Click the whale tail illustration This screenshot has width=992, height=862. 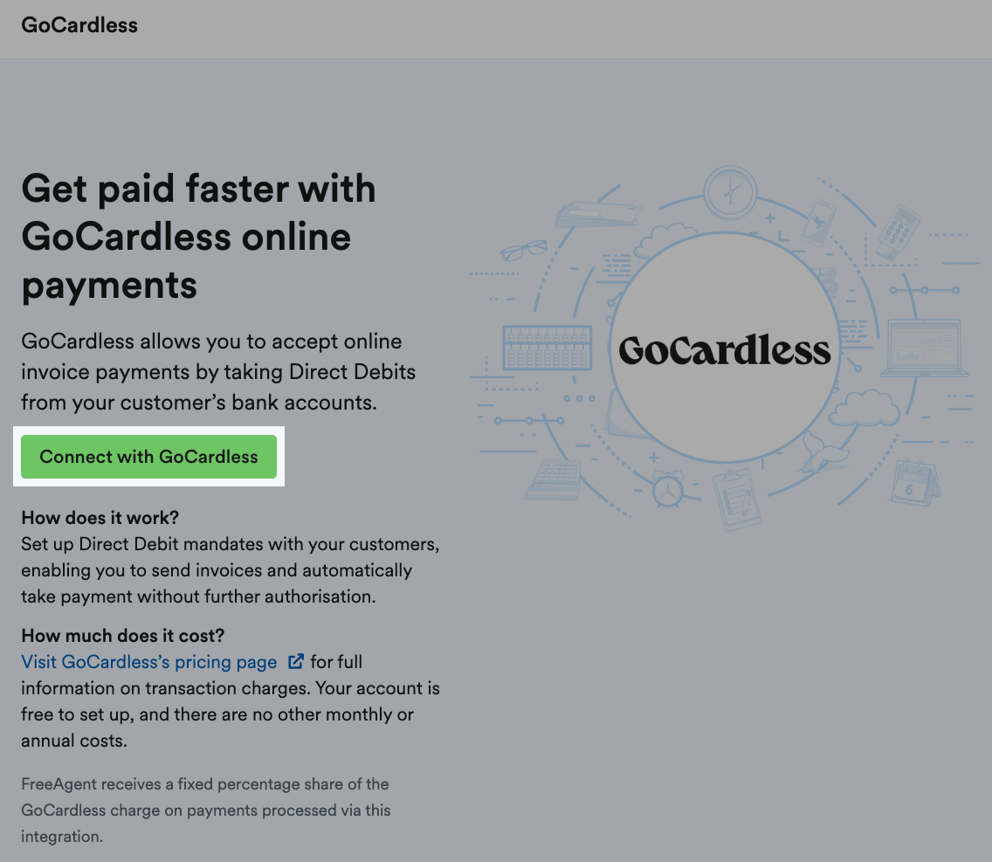[x=820, y=451]
